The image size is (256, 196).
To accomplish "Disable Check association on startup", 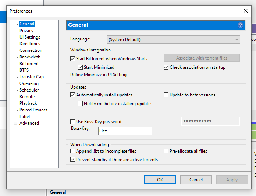I will (x=166, y=67).
